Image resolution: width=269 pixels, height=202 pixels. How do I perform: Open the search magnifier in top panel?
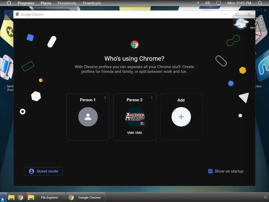pyautogui.click(x=260, y=3)
